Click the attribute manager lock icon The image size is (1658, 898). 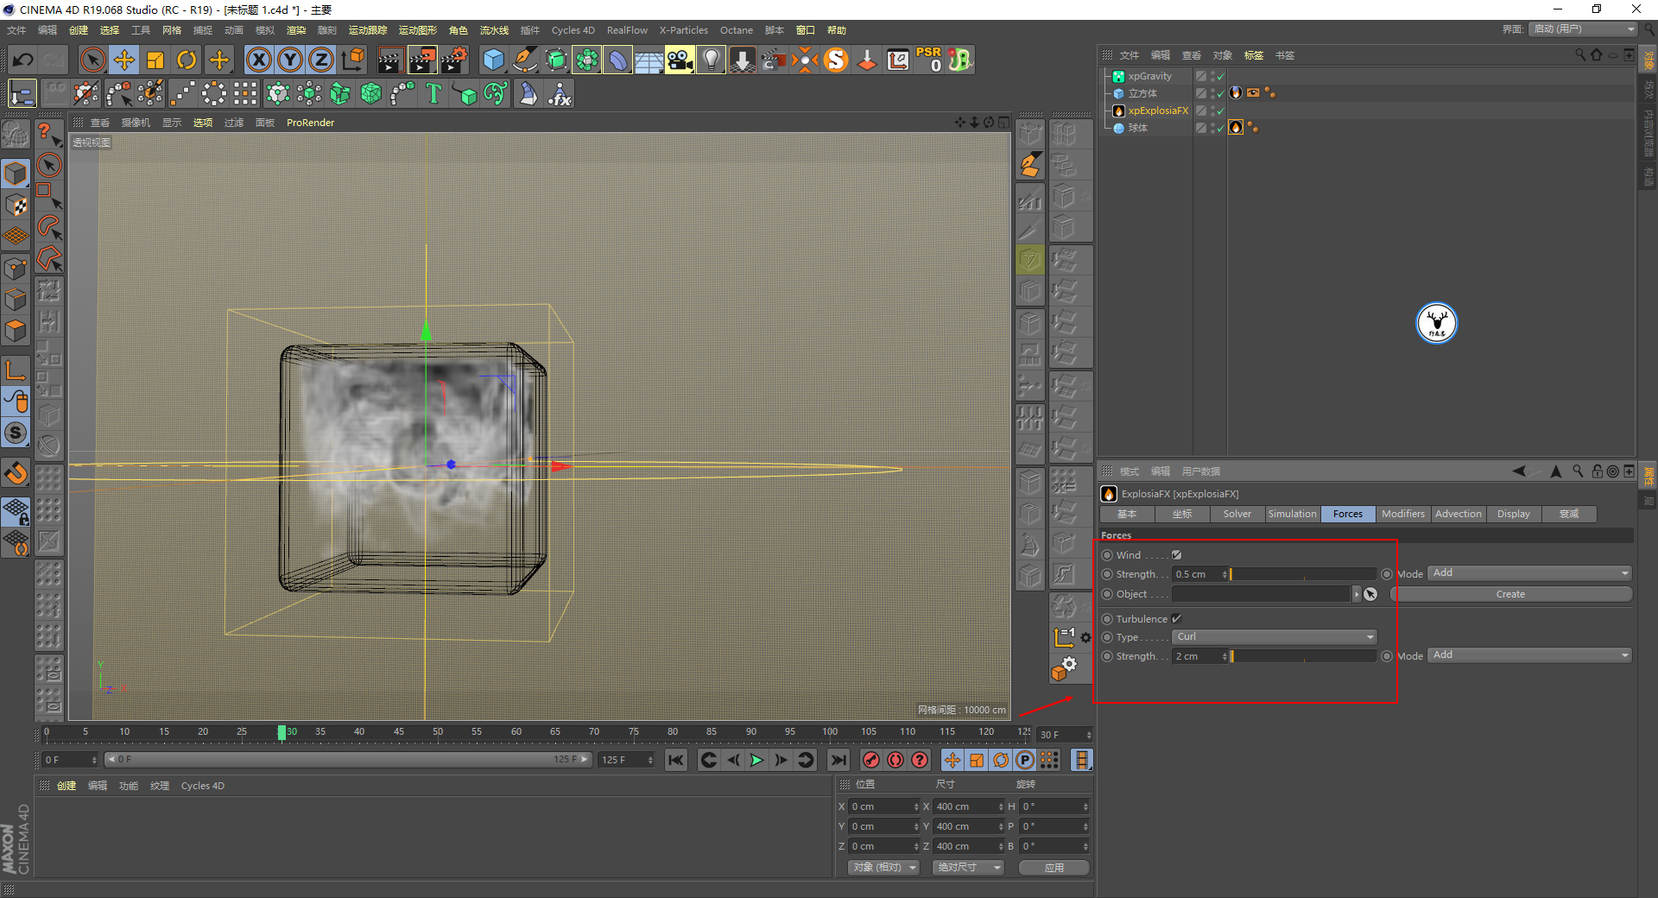[1597, 471]
